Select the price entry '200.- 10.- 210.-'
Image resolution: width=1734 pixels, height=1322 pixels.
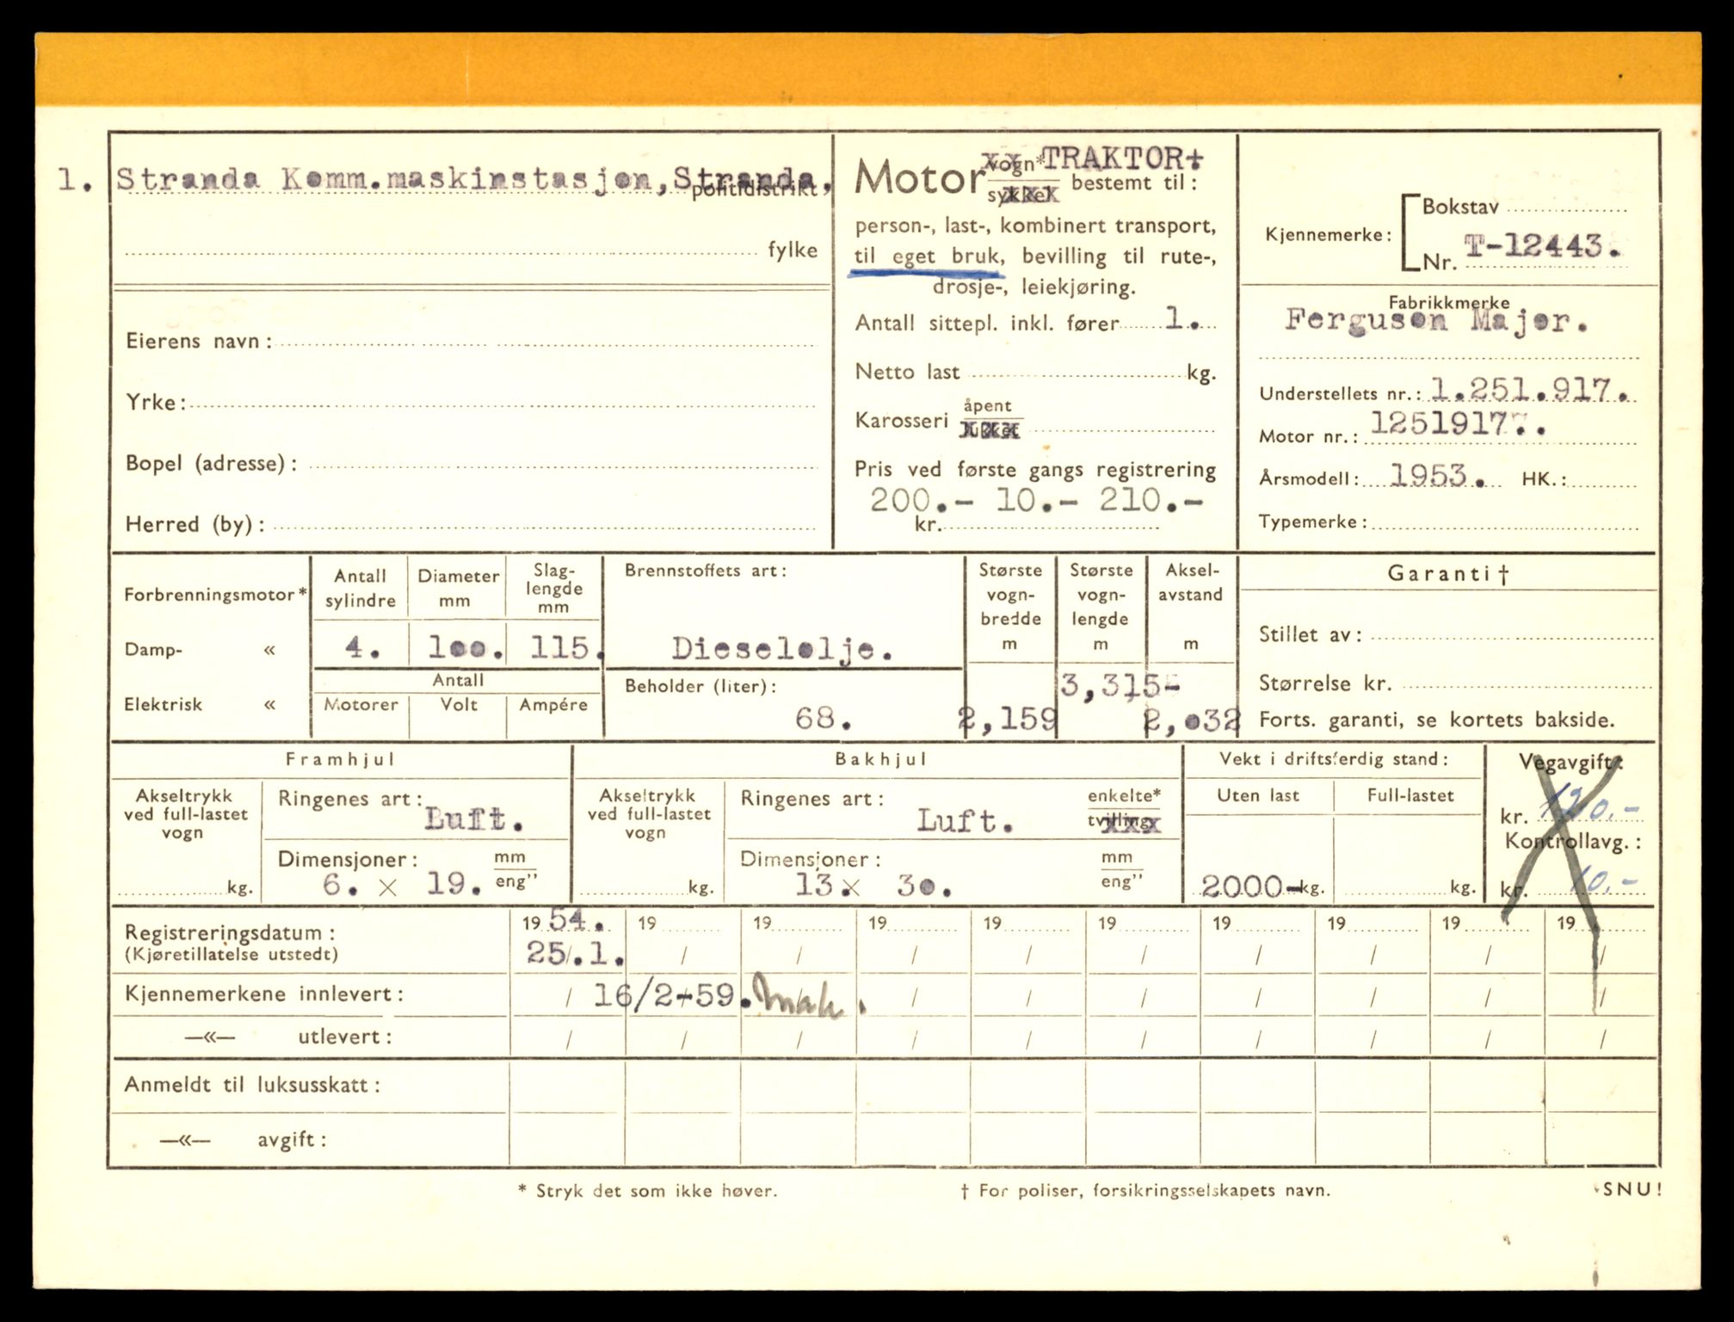[x=1036, y=500]
